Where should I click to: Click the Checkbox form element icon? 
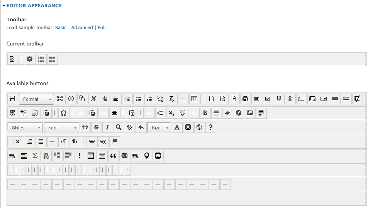[x=268, y=99]
